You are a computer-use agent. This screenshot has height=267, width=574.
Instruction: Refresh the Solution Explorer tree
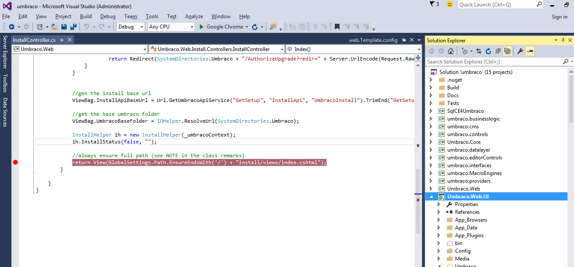click(488, 51)
